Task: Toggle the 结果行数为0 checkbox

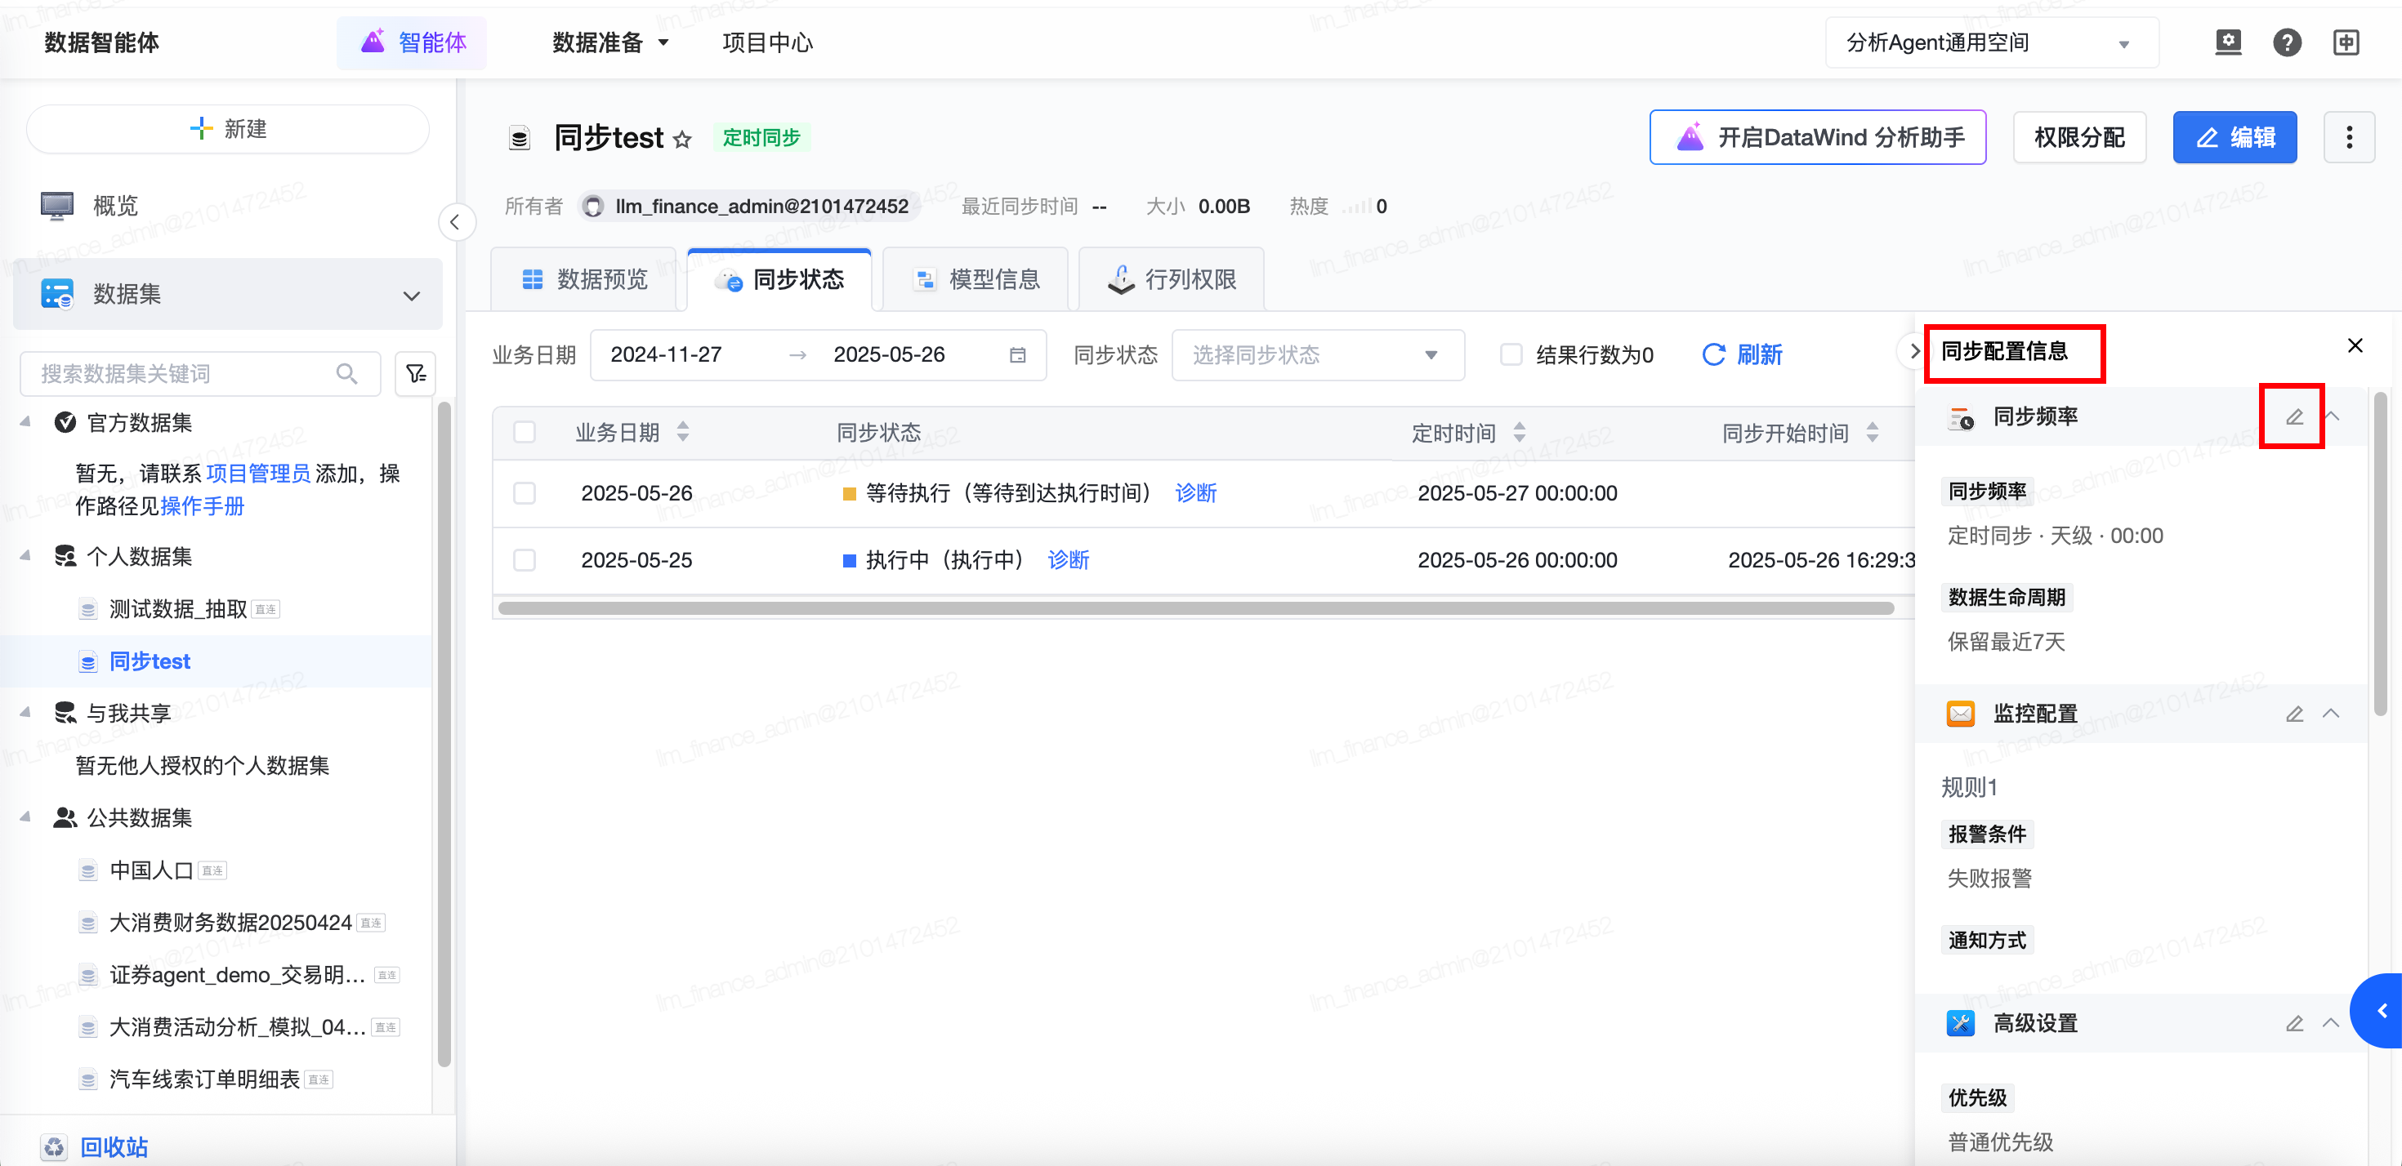Action: pyautogui.click(x=1511, y=355)
